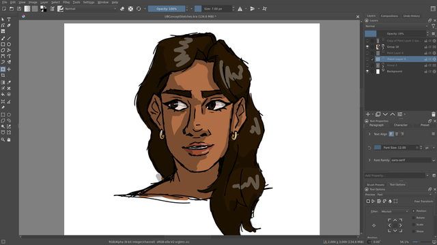The height and width of the screenshot is (245, 437).
Task: Toggle horizontal mirror tool
Action: click(240, 9)
